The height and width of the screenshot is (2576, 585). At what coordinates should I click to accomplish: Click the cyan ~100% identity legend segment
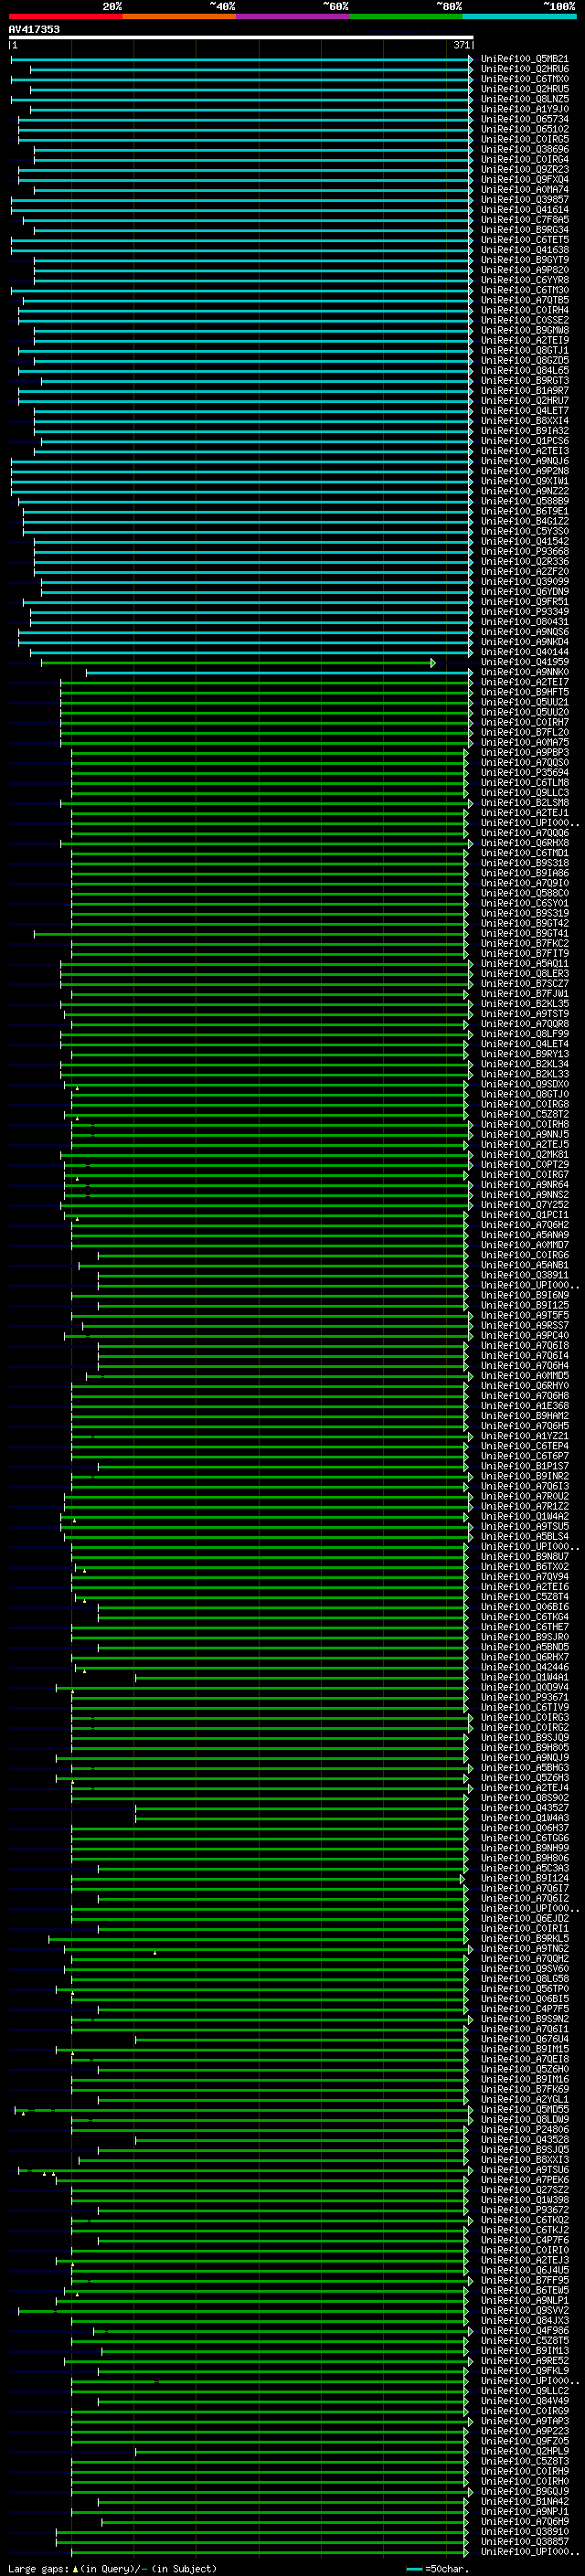pos(518,16)
